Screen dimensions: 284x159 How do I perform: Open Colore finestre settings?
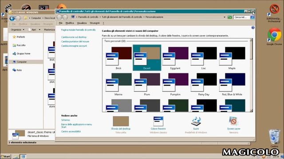[x=158, y=125]
